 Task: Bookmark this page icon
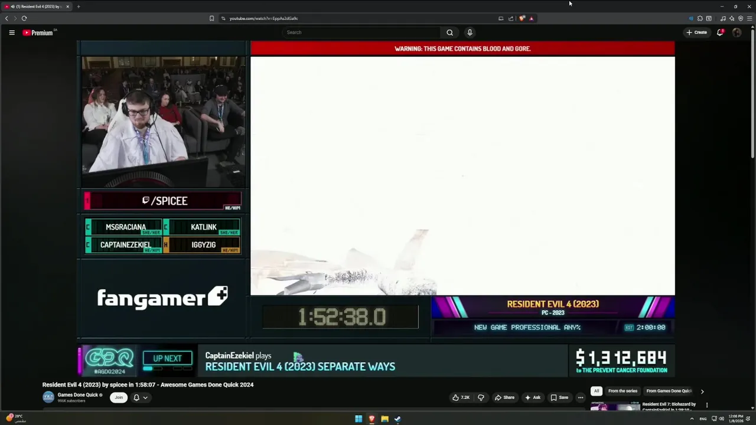point(211,18)
